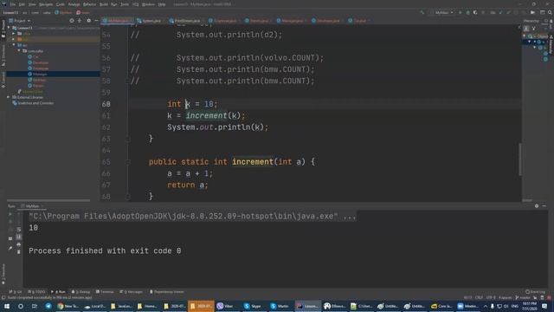Screen dimensions: 554x312
Task: Click the Search Everywhere magnifier icon
Action: (550, 13)
